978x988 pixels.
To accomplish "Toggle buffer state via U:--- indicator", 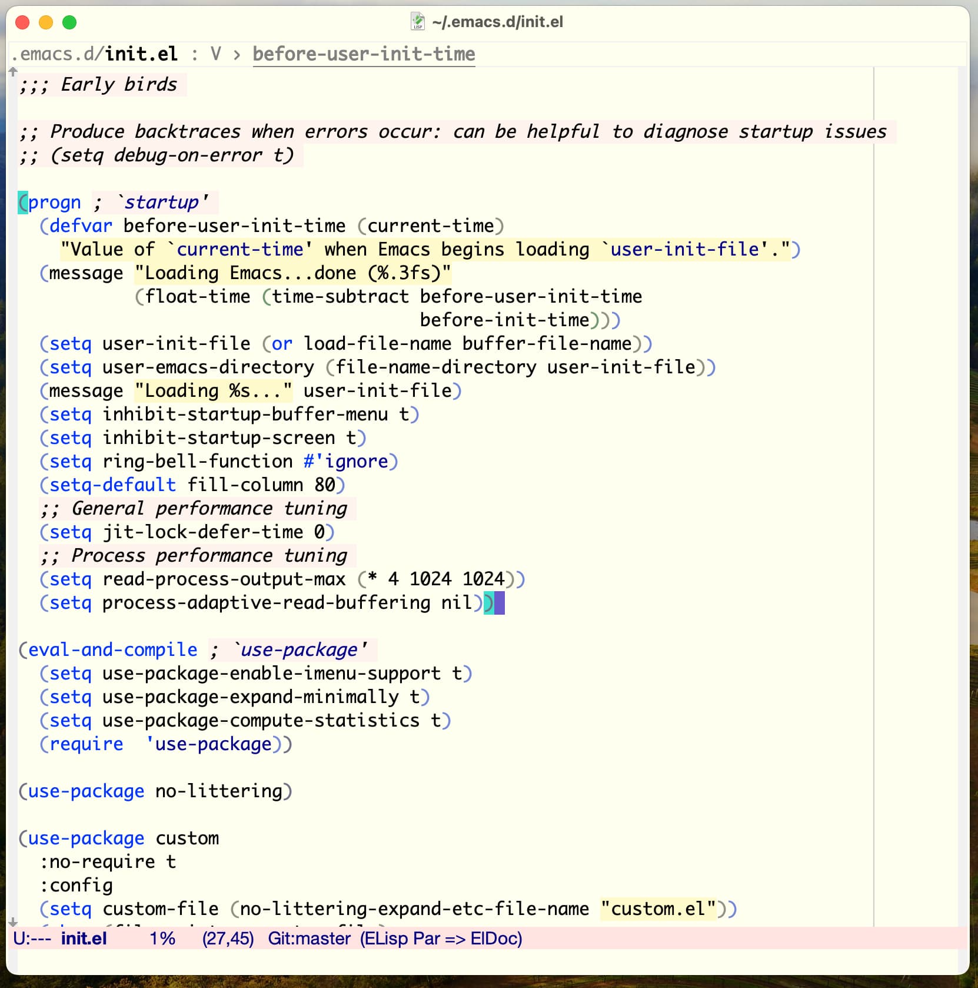I will (x=32, y=939).
